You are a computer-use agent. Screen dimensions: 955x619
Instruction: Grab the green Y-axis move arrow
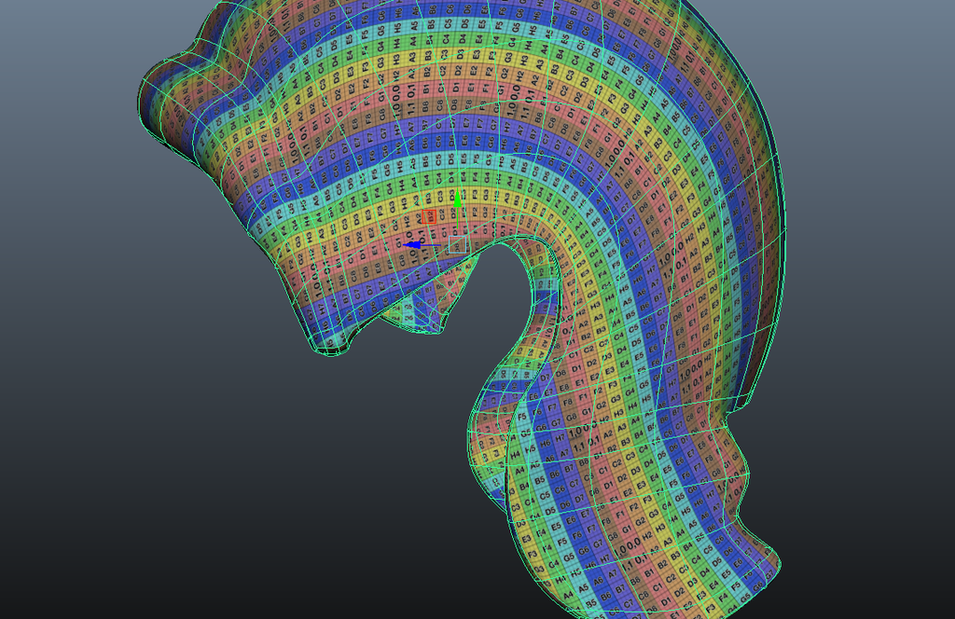pyautogui.click(x=457, y=199)
